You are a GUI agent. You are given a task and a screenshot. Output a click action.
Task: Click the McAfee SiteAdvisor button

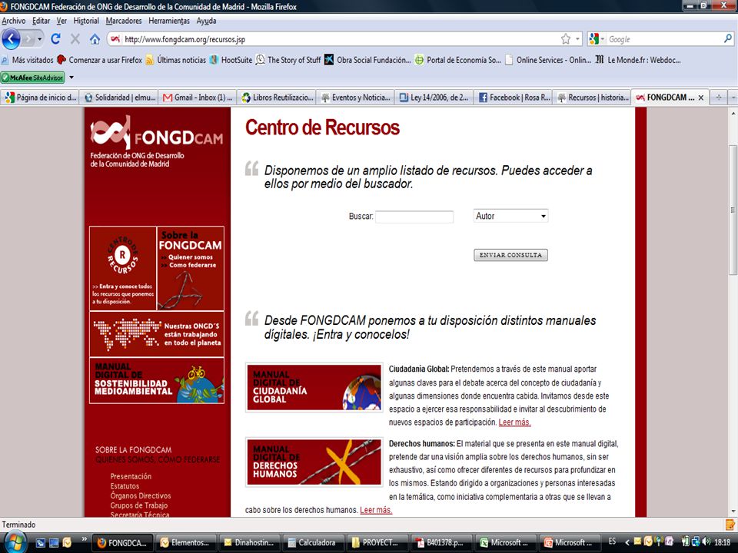pos(32,77)
